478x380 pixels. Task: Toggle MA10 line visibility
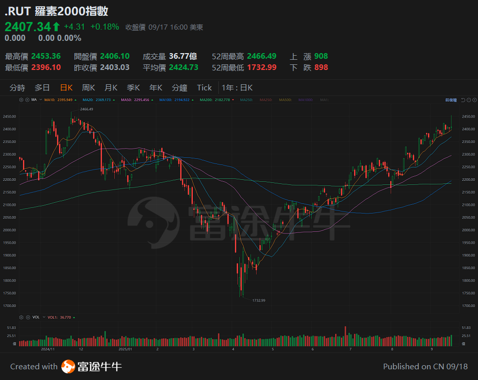pos(58,100)
